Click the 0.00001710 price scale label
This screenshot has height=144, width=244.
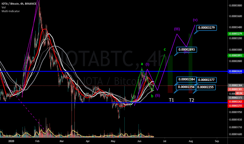click(x=236, y=127)
